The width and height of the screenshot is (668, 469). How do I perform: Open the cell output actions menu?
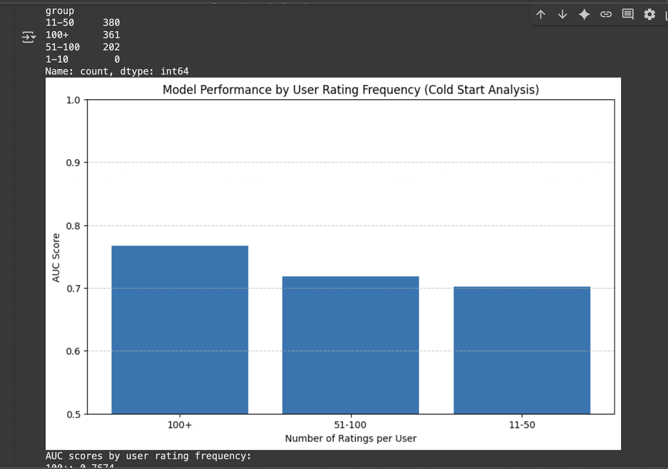[28, 38]
